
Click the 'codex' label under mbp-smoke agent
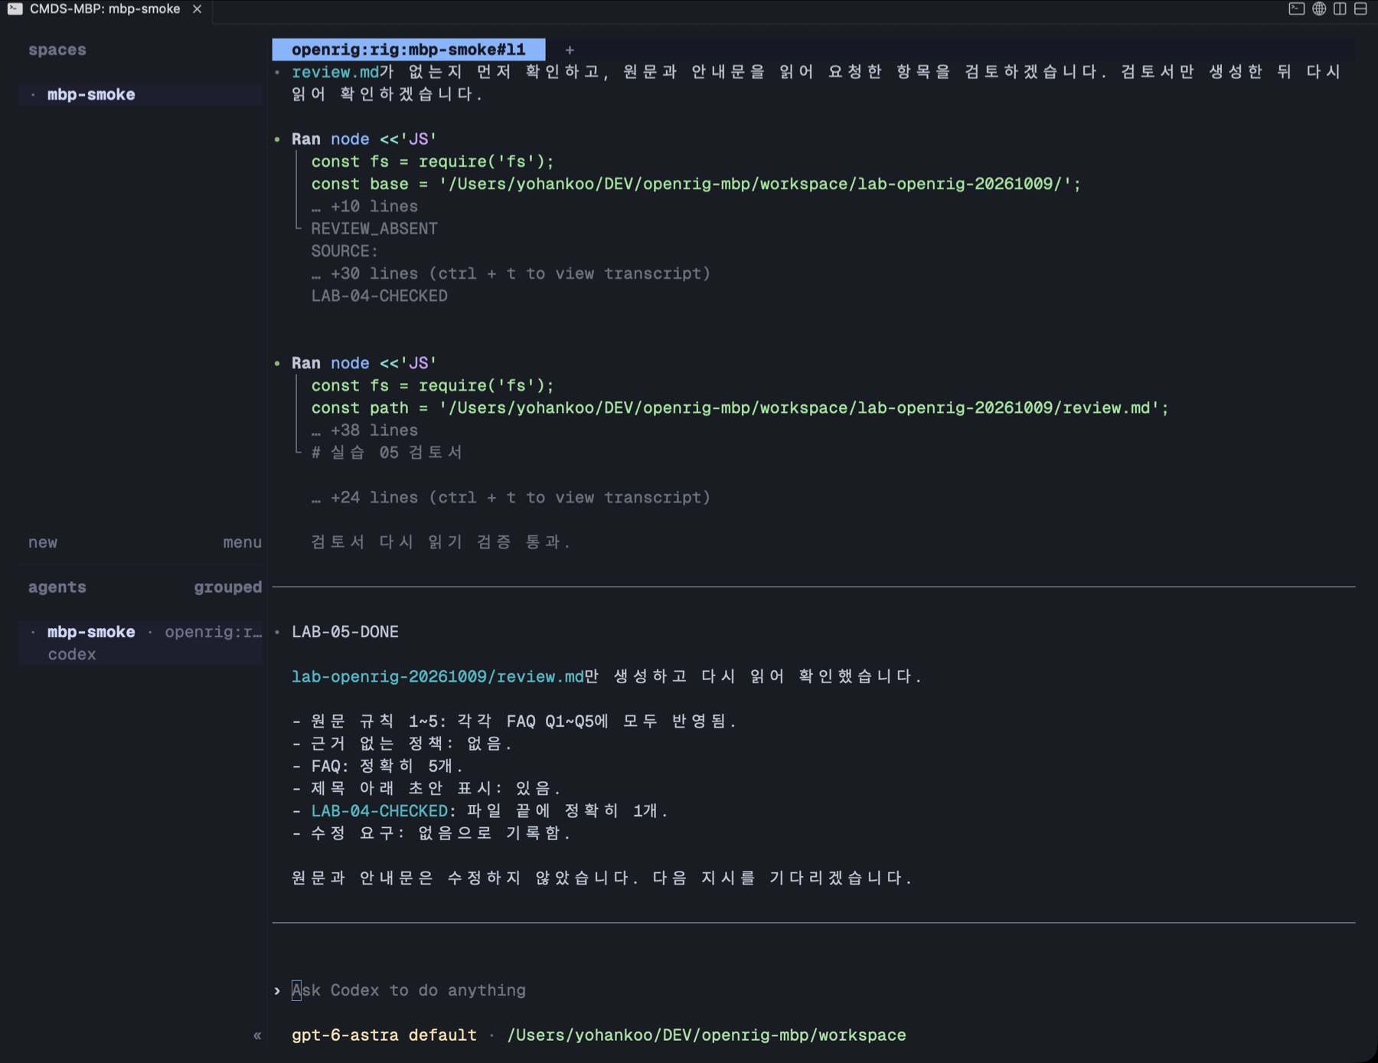pyautogui.click(x=72, y=655)
